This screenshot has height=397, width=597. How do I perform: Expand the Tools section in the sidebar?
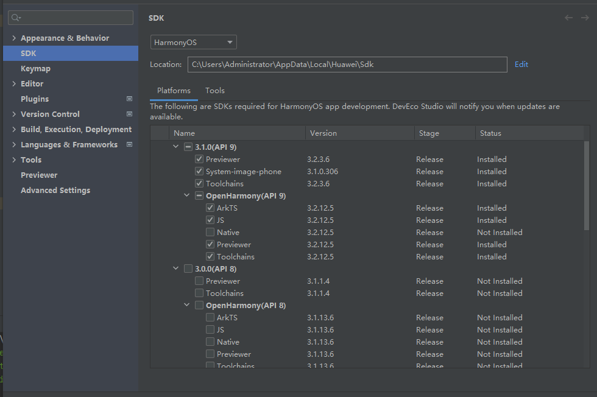click(x=14, y=160)
